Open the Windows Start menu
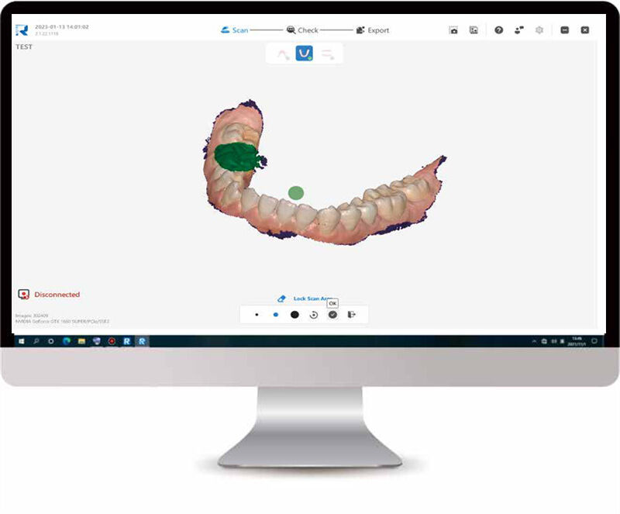This screenshot has height=514, width=620. [x=21, y=340]
